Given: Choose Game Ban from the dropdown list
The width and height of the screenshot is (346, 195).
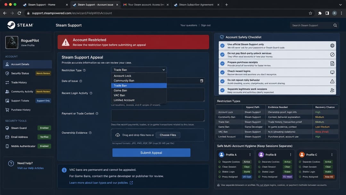Looking at the screenshot, I should pyautogui.click(x=139, y=90).
